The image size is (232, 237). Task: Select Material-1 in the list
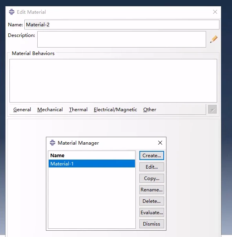(92, 164)
